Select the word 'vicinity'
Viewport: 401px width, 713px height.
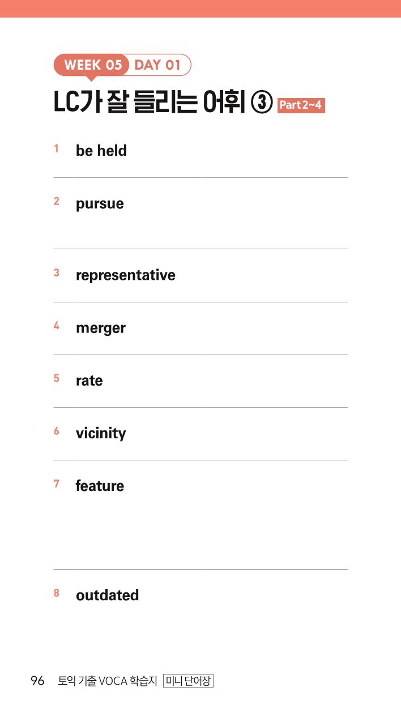tap(101, 434)
